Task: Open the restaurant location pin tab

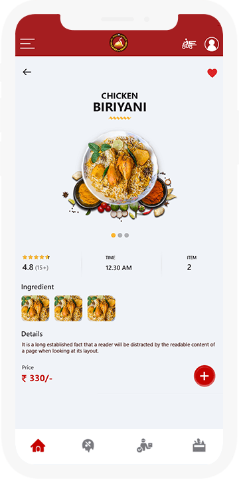Action: point(88,445)
